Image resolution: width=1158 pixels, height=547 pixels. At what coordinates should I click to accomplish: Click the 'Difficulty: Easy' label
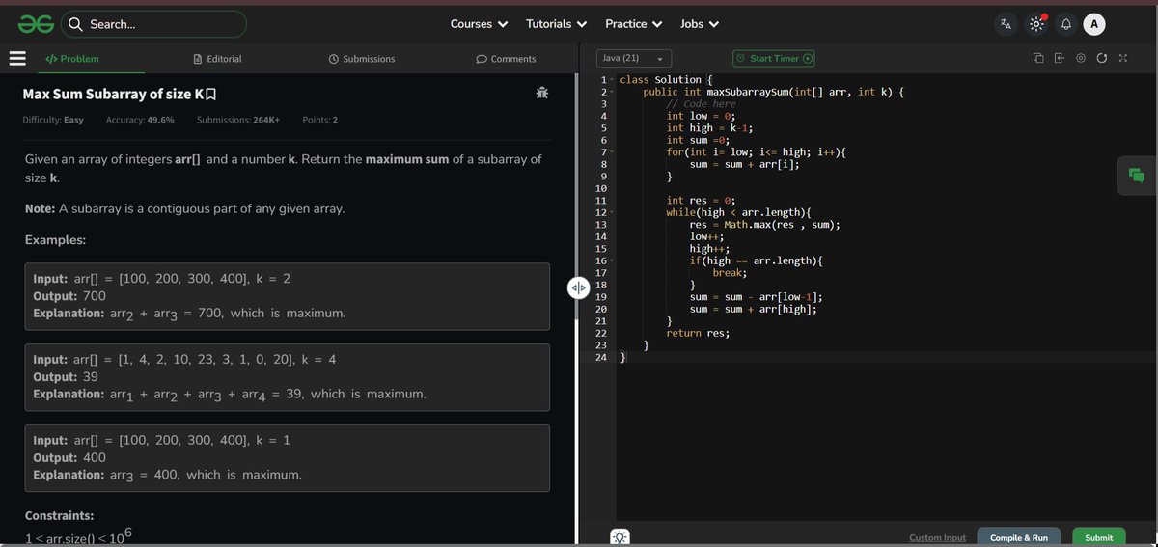click(x=53, y=120)
